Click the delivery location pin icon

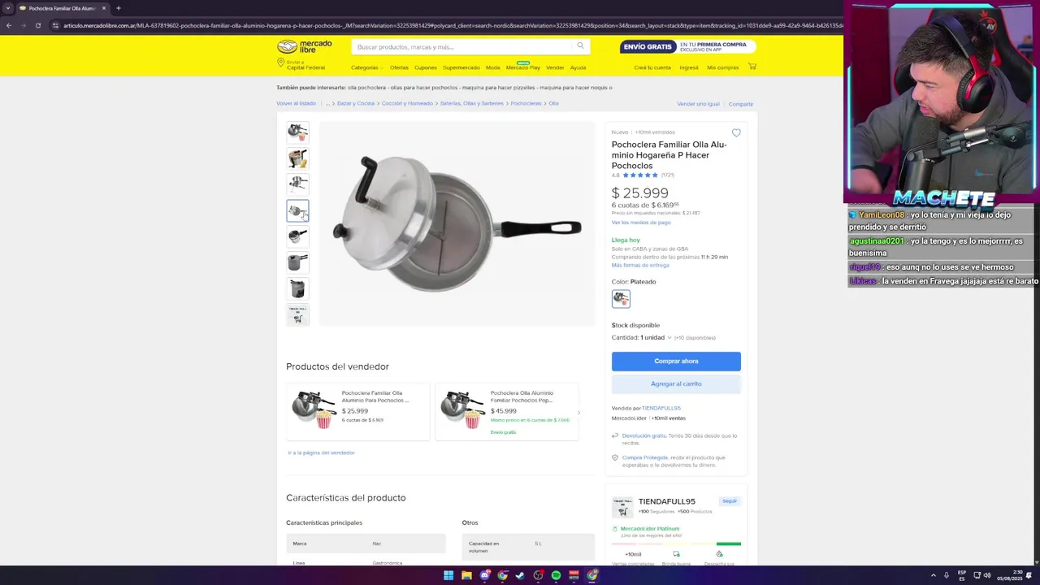coord(280,63)
